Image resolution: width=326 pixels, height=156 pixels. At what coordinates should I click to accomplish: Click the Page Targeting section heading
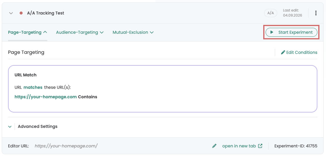coord(26,52)
